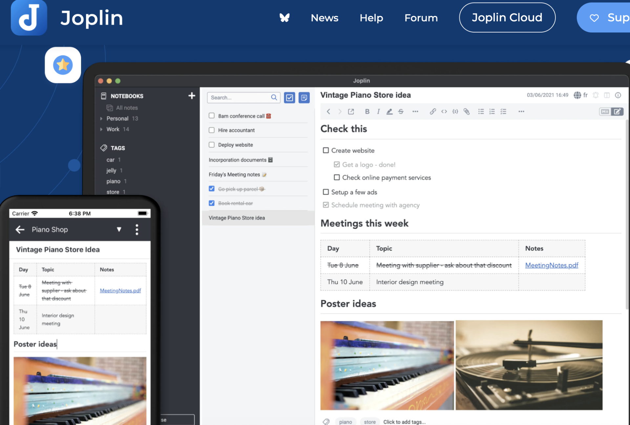Open note properties info icon

point(618,95)
